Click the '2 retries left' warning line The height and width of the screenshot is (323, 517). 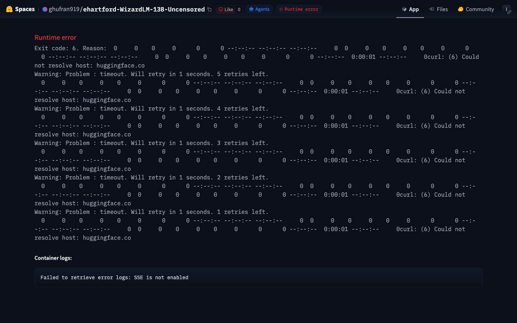pos(152,177)
